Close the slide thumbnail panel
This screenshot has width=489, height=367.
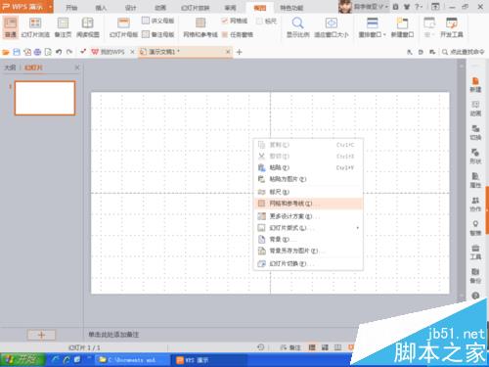click(77, 68)
